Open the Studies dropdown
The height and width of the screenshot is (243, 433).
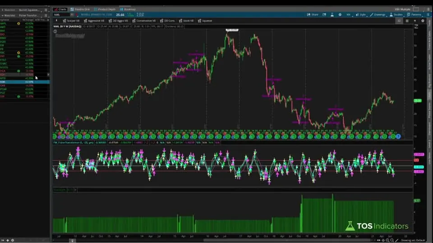(x=396, y=14)
